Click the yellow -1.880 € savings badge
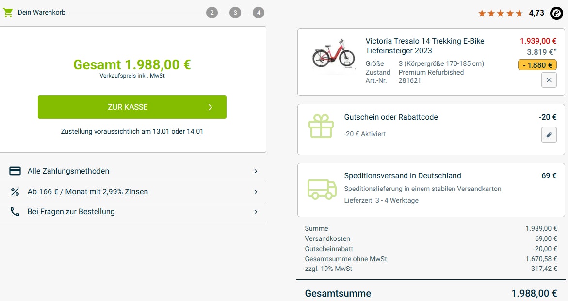Screen dimensions: 568x301 (x=537, y=65)
